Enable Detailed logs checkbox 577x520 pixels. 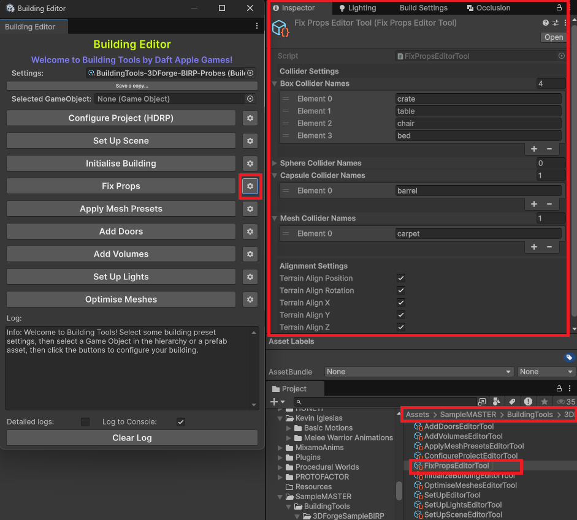click(85, 421)
